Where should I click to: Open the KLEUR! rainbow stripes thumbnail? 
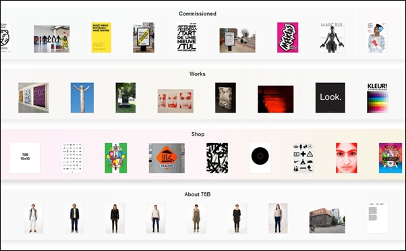(377, 98)
